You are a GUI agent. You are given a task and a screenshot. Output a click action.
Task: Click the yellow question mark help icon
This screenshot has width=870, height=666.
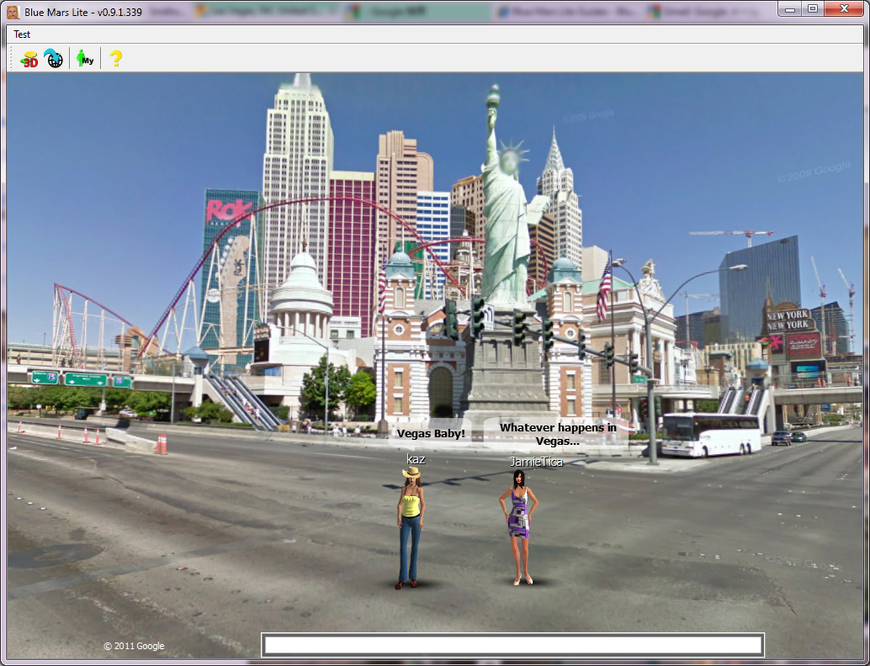coord(115,58)
